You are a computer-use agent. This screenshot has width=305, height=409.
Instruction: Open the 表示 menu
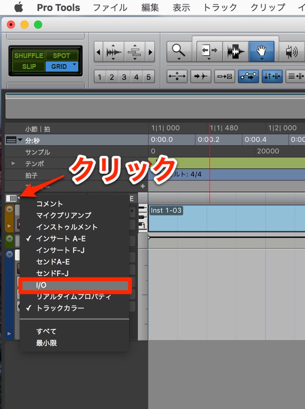tap(181, 8)
